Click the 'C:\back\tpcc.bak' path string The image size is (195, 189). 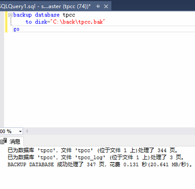pos(78,22)
